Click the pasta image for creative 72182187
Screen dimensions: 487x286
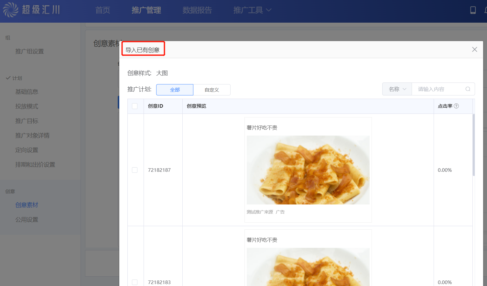308,170
